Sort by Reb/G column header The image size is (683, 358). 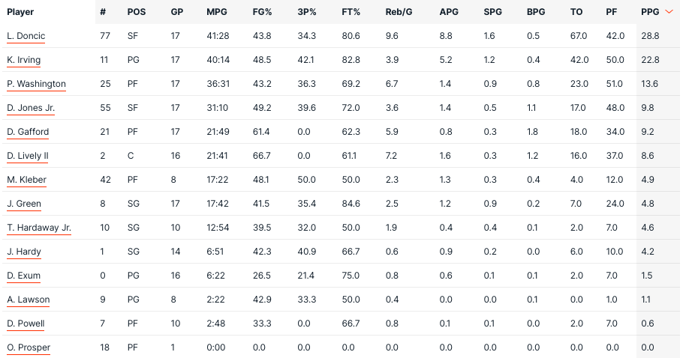(399, 12)
